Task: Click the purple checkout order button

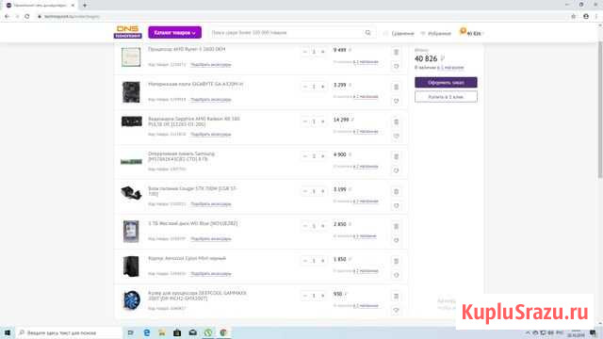Action: (446, 82)
